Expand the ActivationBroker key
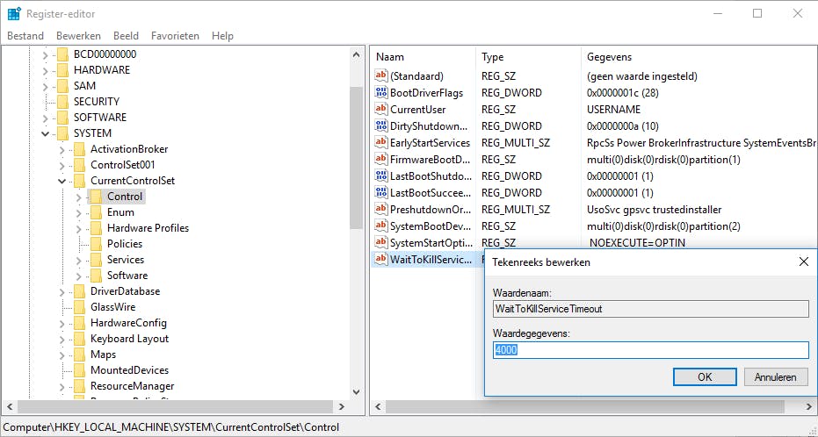 point(62,149)
